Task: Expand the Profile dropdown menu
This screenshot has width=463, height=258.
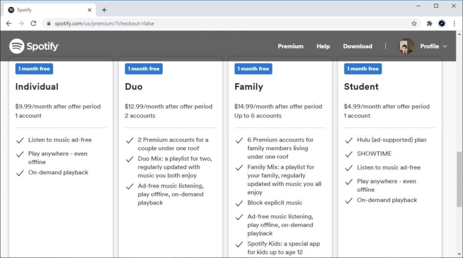Action: pos(433,46)
